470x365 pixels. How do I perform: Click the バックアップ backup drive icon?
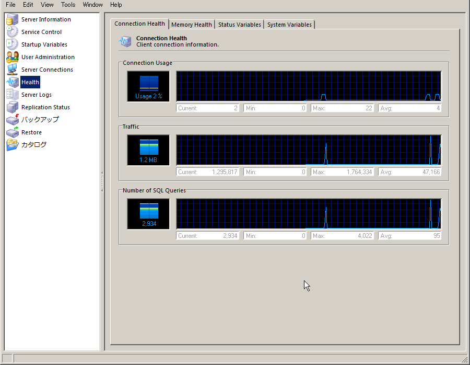[13, 120]
